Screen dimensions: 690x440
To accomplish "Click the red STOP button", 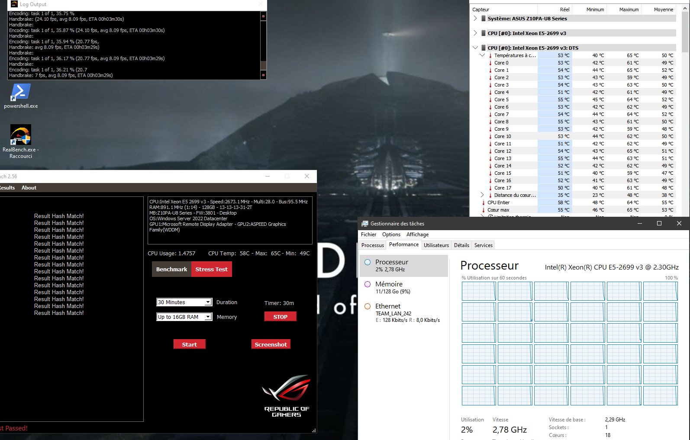I will coord(281,317).
